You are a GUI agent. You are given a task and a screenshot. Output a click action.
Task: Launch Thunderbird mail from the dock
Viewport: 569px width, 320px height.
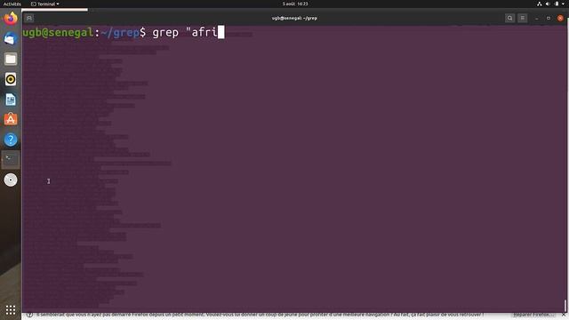click(x=11, y=38)
